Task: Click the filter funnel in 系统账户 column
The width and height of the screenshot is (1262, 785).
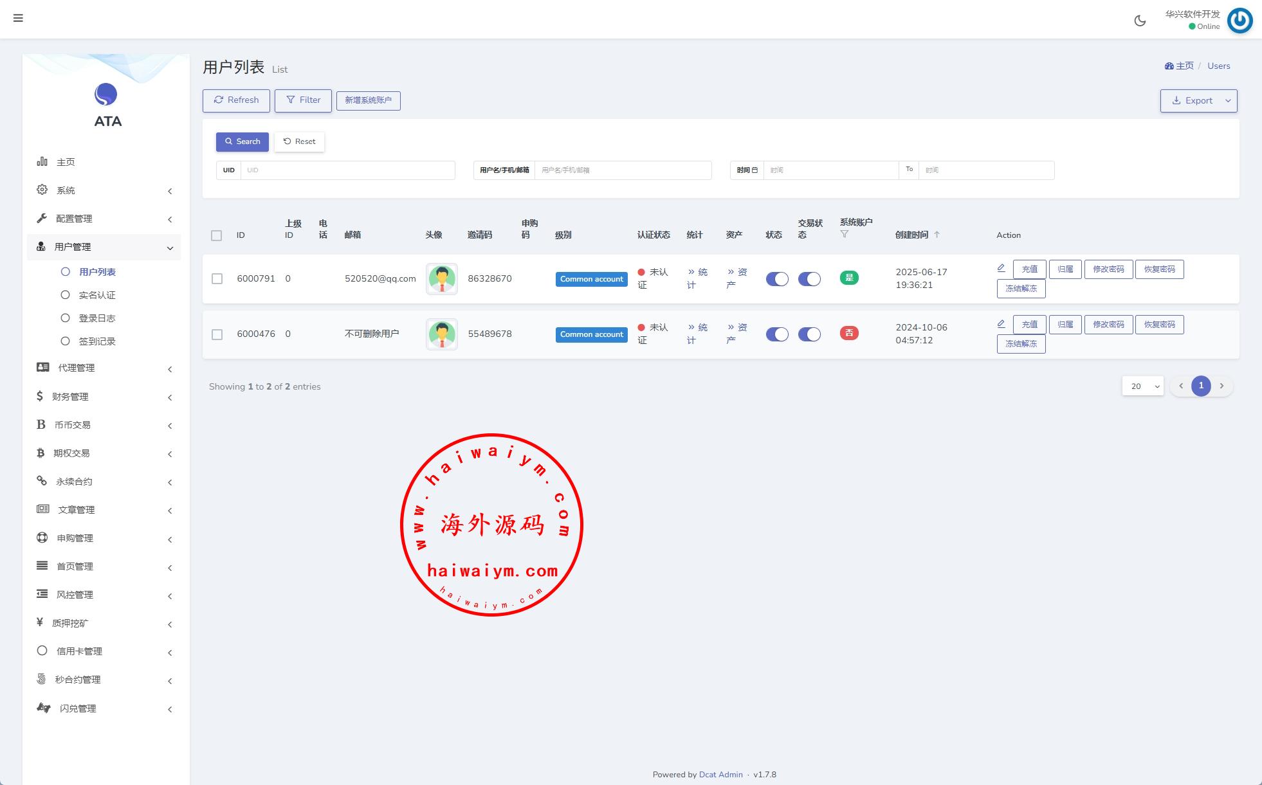Action: pos(845,234)
